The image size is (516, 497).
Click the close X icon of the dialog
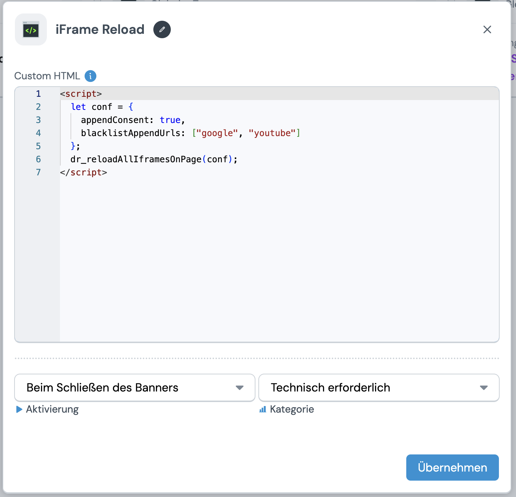click(x=487, y=29)
